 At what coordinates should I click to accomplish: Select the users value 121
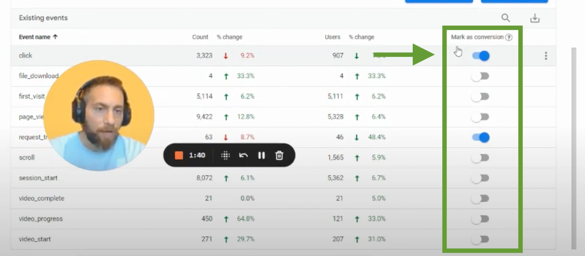(338, 219)
